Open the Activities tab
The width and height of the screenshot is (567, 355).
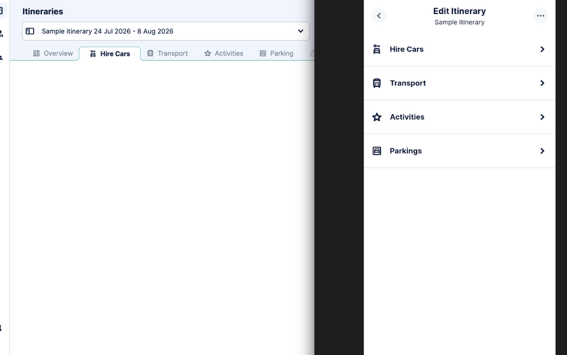[223, 53]
